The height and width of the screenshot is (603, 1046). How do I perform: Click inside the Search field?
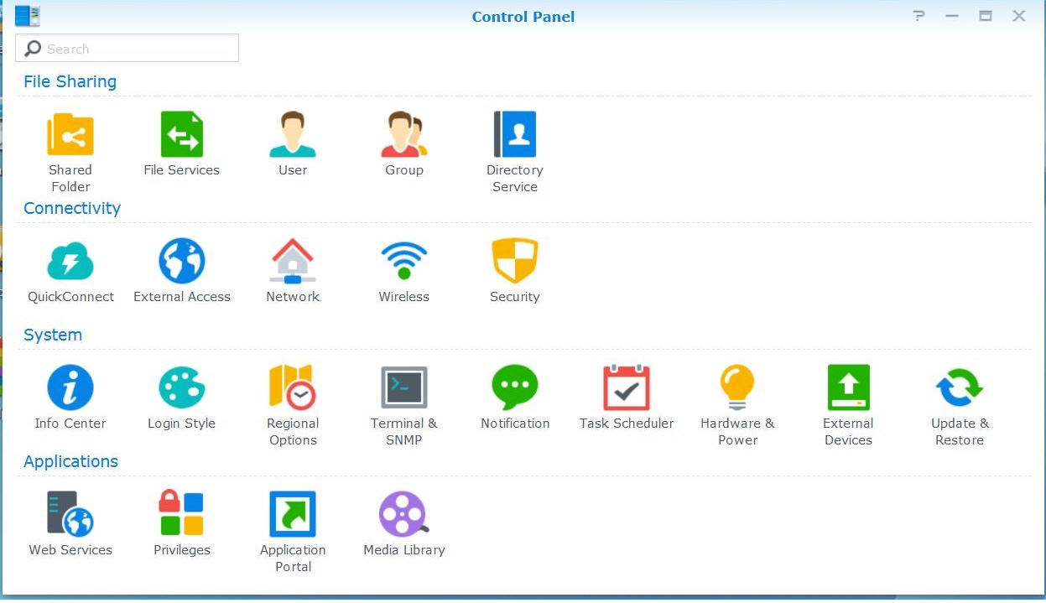point(126,48)
